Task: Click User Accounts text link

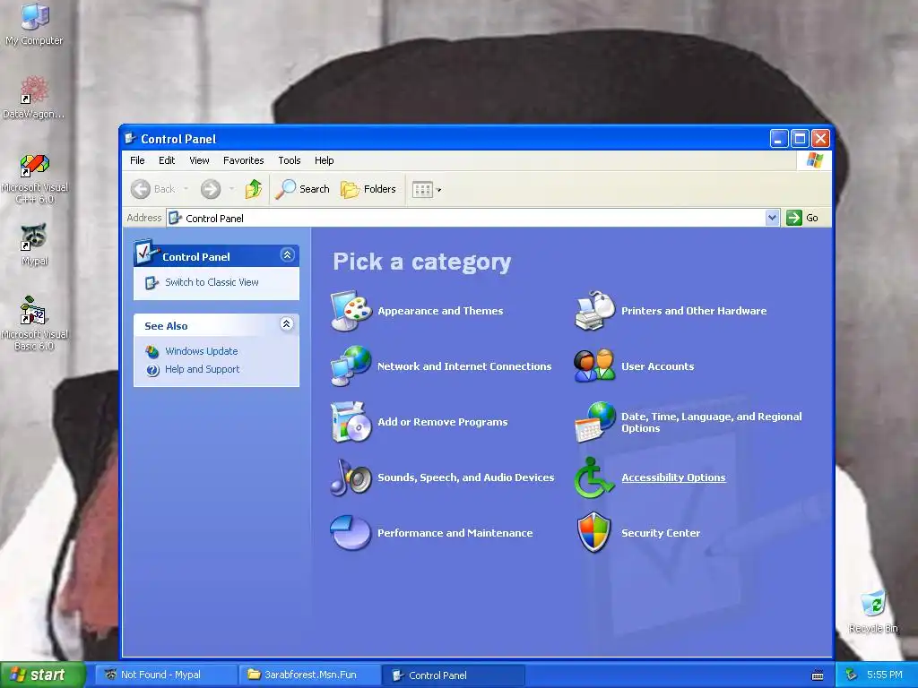Action: pos(657,366)
